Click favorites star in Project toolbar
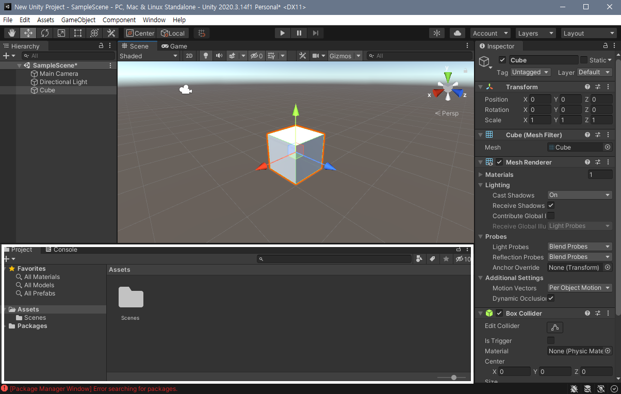621x394 pixels. pos(446,259)
